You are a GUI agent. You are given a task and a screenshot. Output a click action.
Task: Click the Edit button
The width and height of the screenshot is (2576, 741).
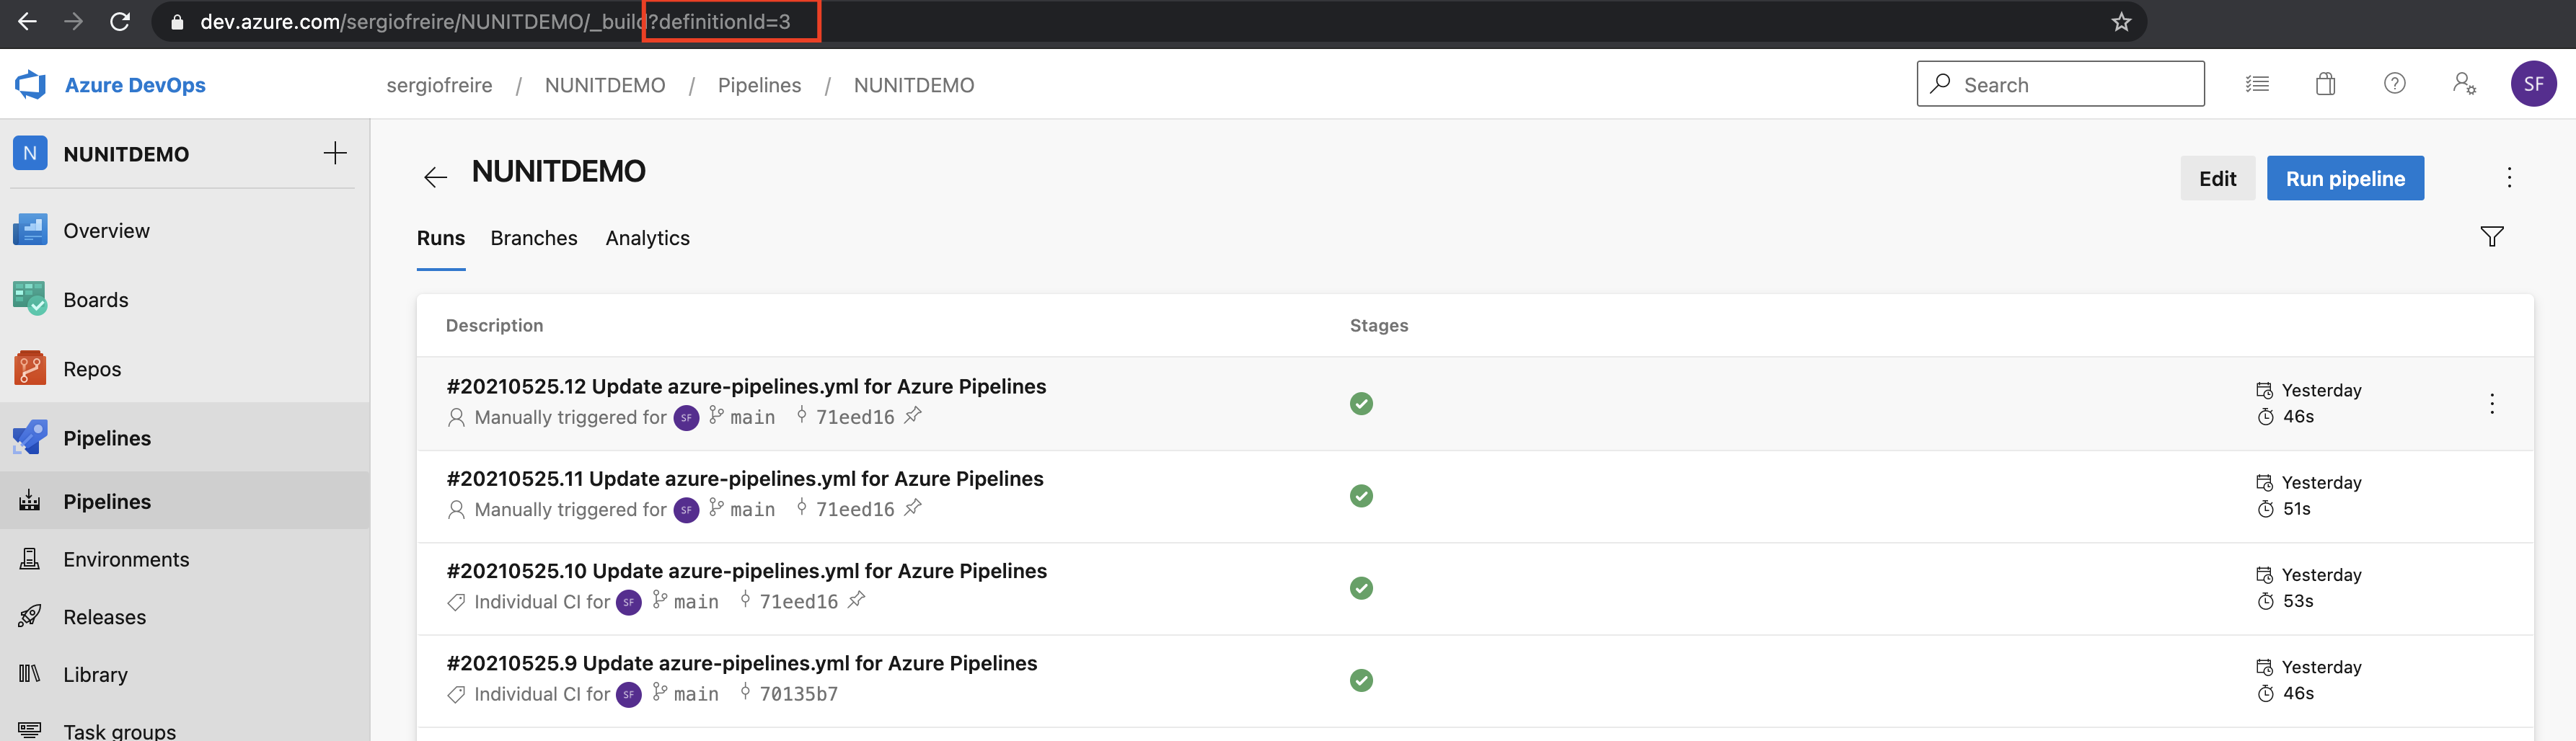click(2217, 178)
